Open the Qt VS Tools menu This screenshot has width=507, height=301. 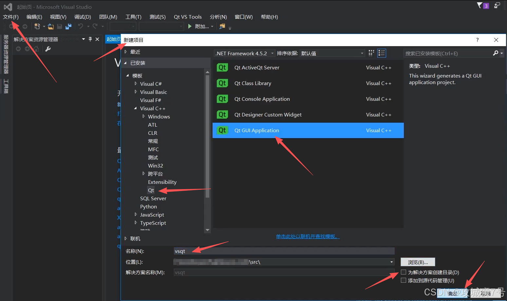click(x=188, y=17)
